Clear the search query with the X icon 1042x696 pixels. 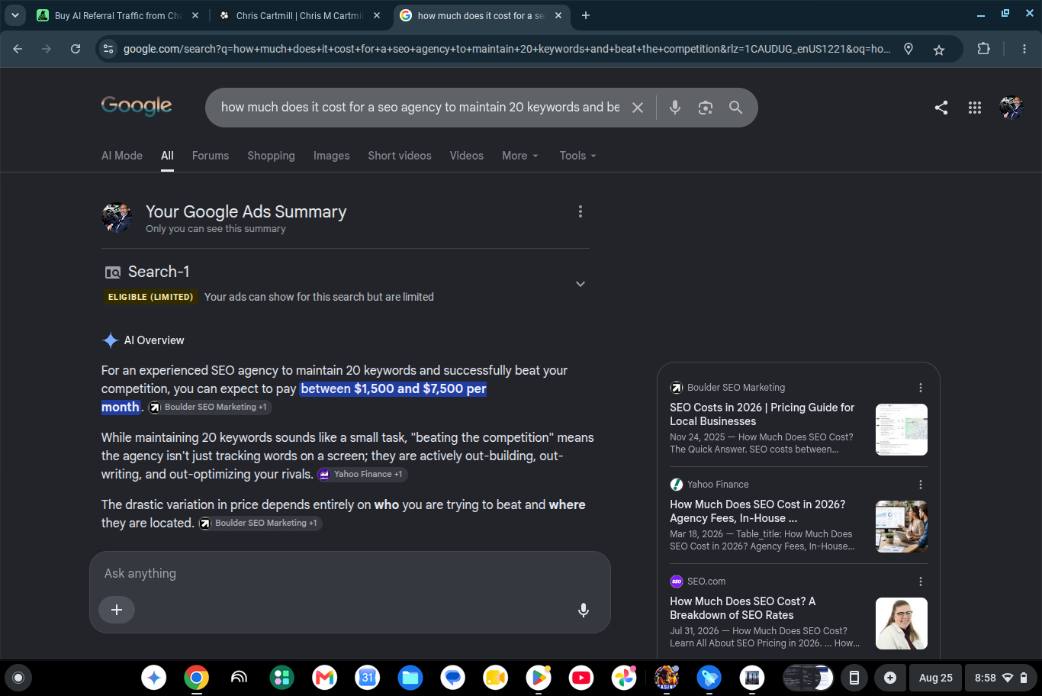coord(638,108)
